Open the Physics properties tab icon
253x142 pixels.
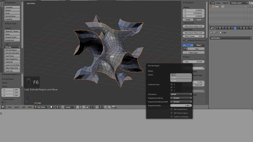[x=251, y=28]
